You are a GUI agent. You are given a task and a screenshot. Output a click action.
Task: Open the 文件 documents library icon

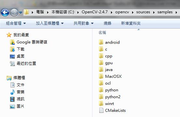[12, 85]
